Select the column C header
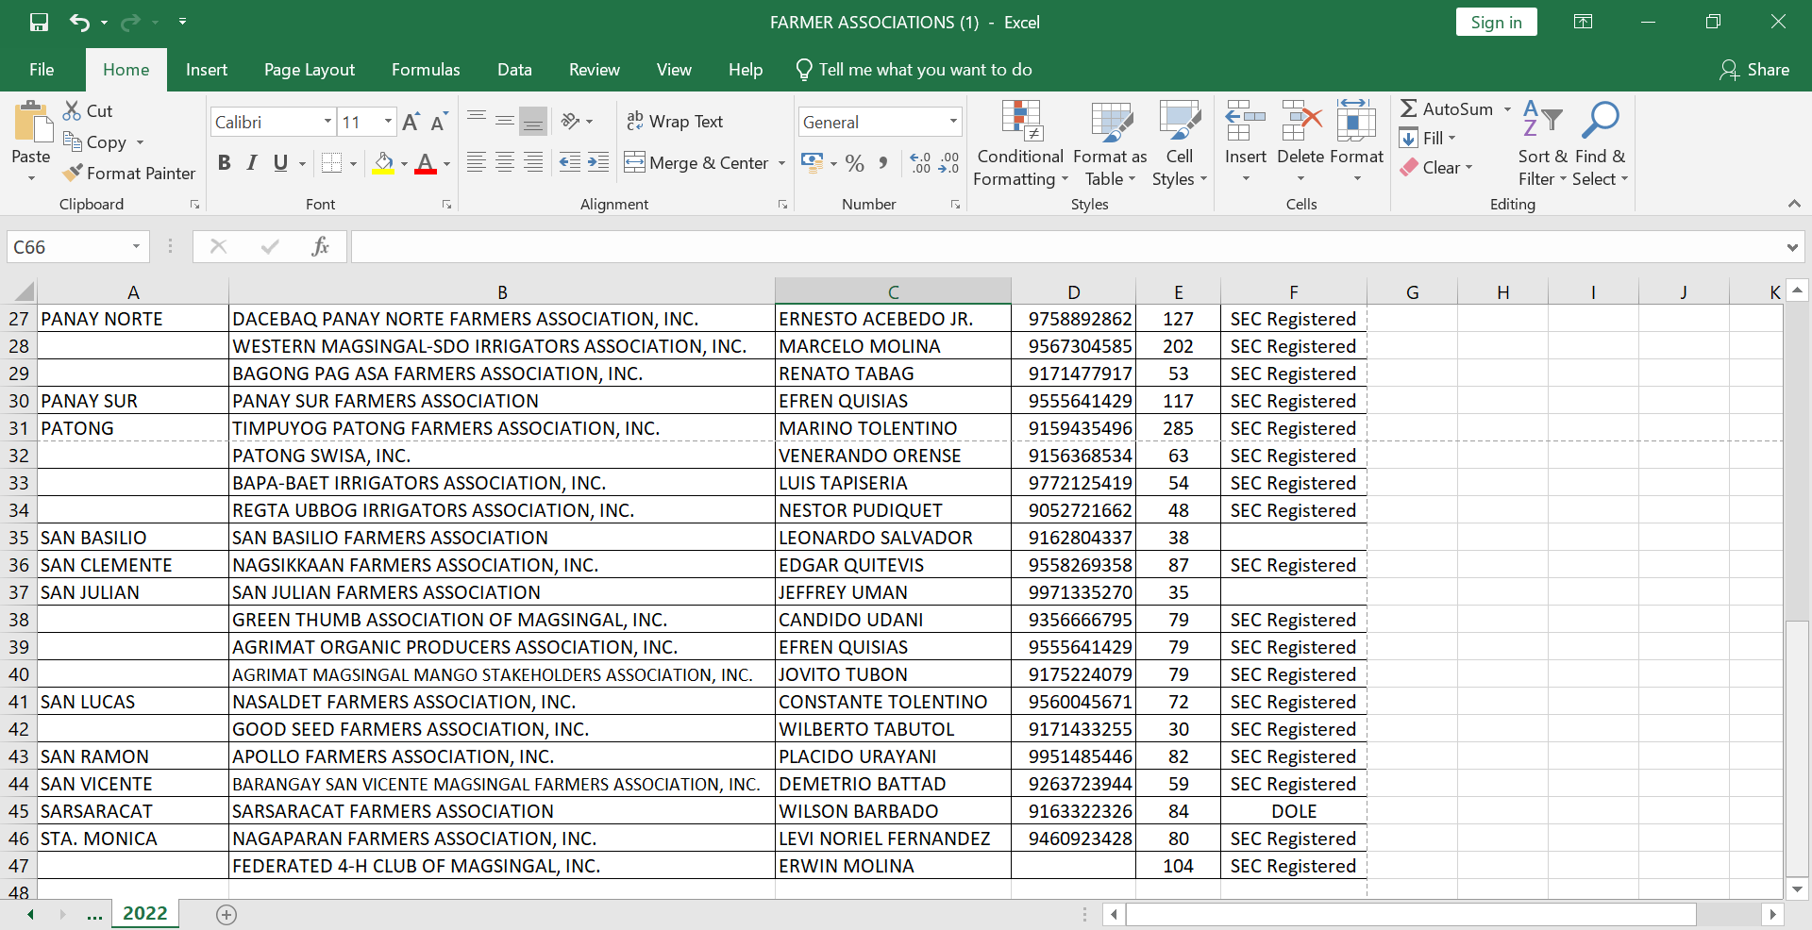Viewport: 1812px width, 930px height. click(x=893, y=291)
